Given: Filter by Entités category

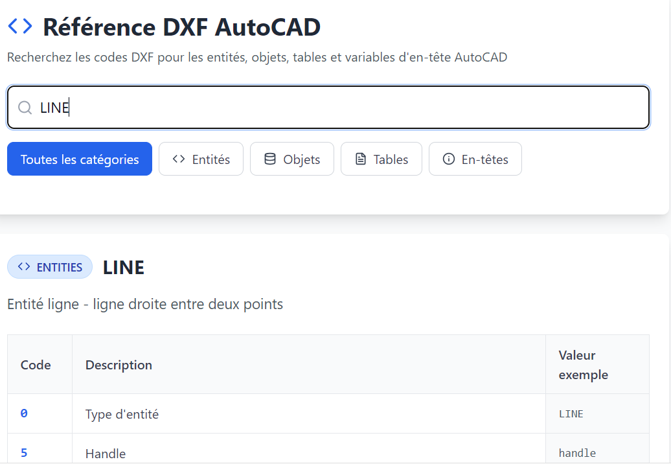Looking at the screenshot, I should (201, 159).
